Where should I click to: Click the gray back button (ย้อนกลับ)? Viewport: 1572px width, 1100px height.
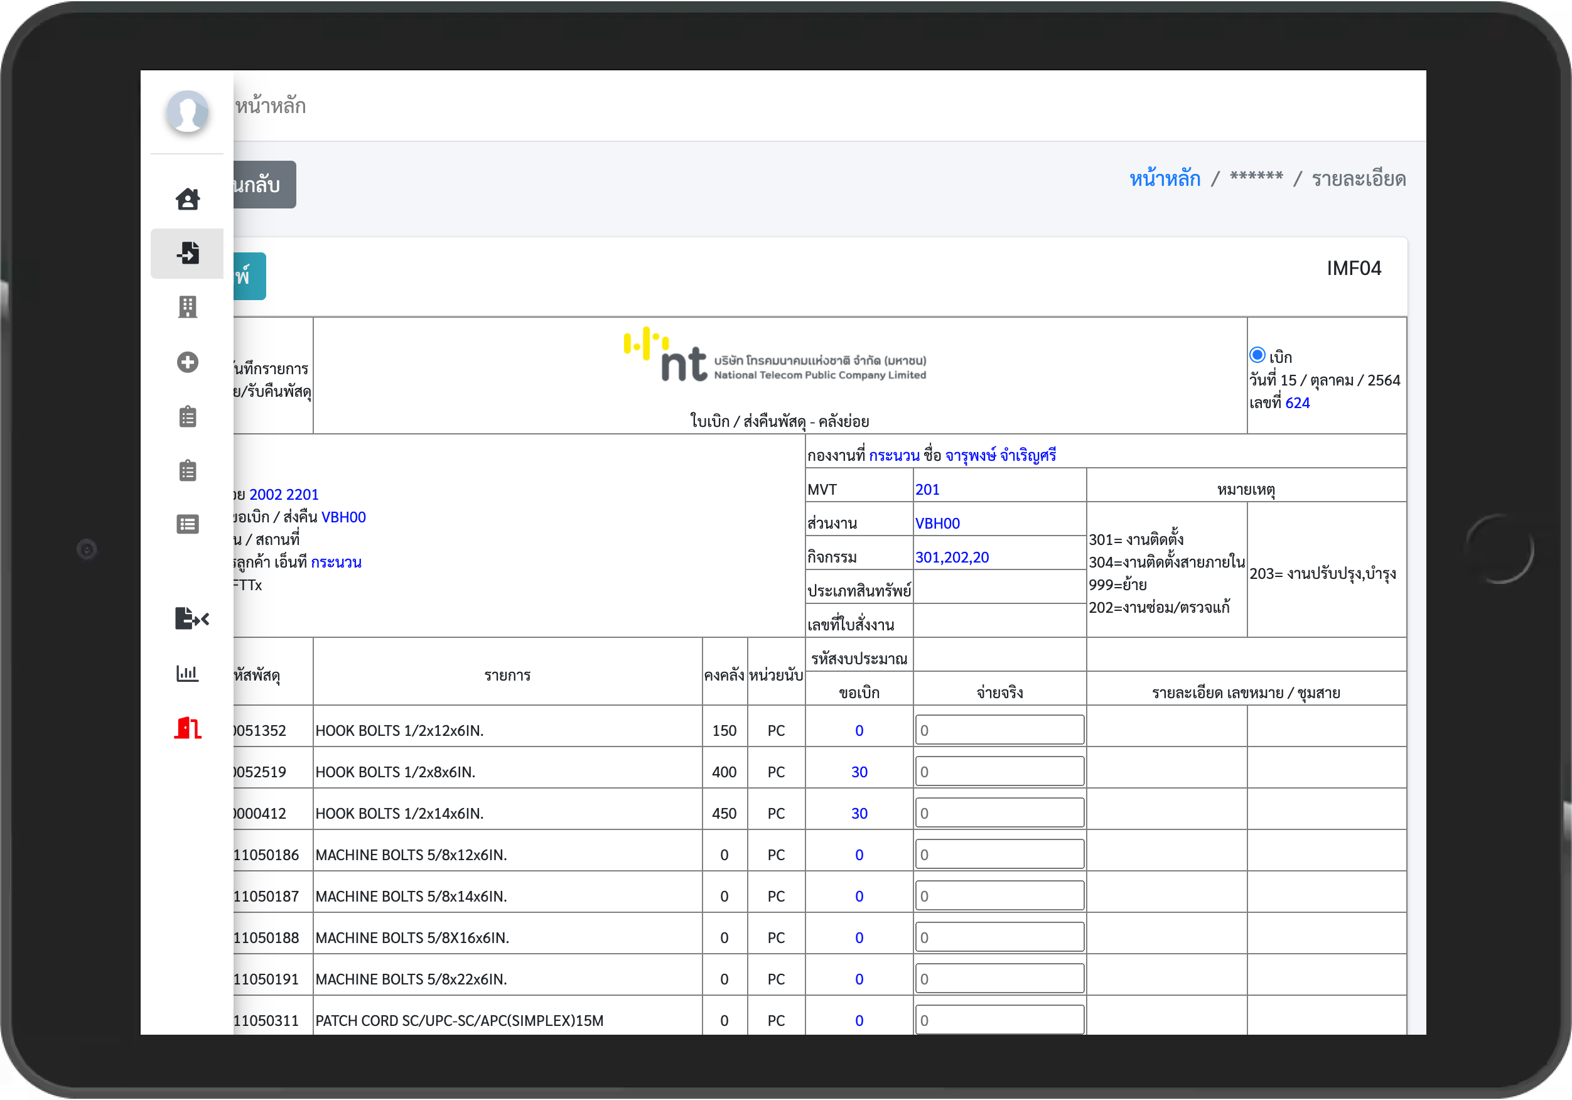coord(264,184)
